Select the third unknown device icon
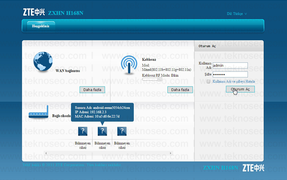287x180 pixels. point(122,131)
